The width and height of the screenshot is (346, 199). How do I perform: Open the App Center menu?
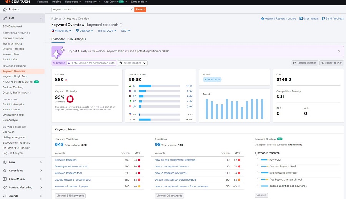pyautogui.click(x=115, y=2)
